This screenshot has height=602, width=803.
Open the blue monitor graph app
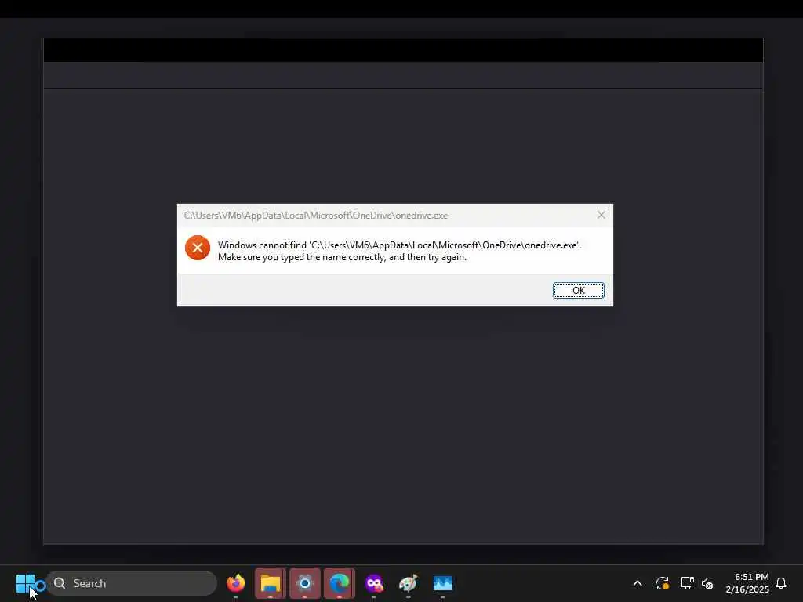click(443, 583)
